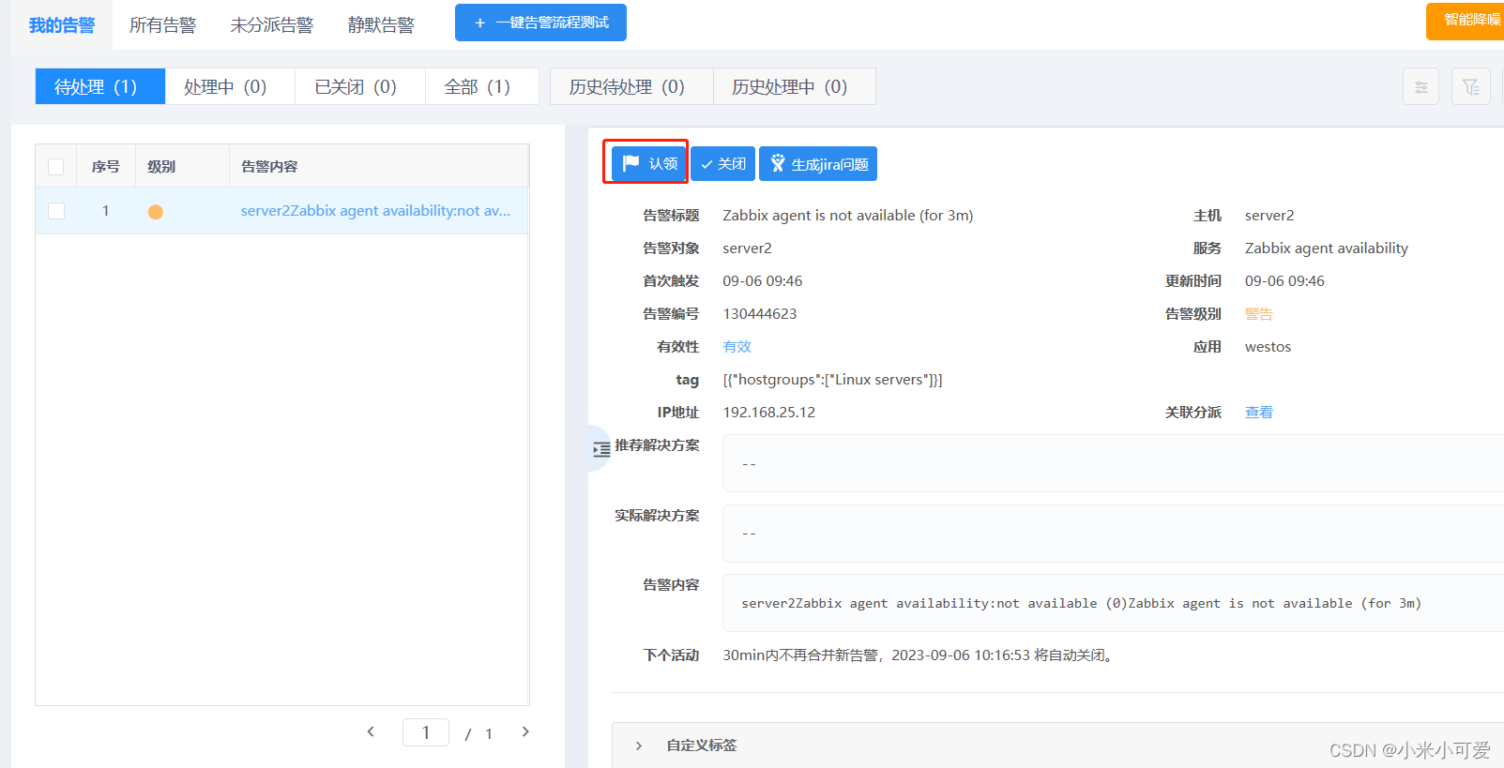Click the page number input field
The height and width of the screenshot is (768, 1504).
426,732
